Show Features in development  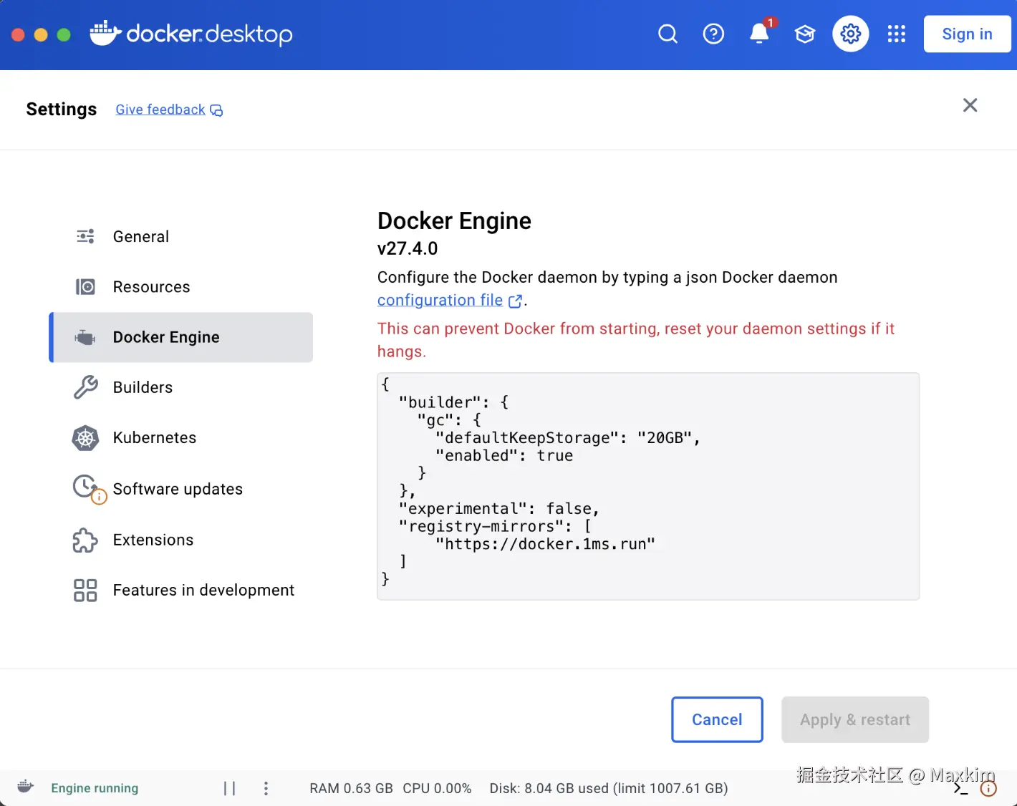tap(180, 591)
